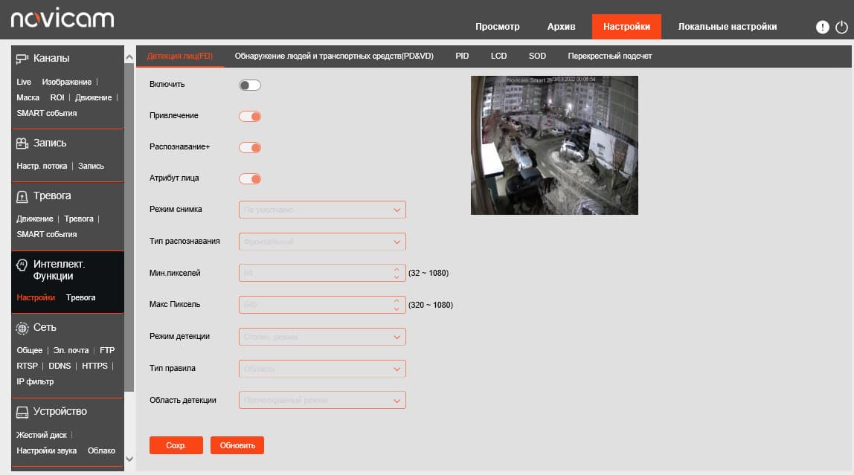The width and height of the screenshot is (854, 475).
Task: Enable the Включить toggle switch
Action: tap(250, 85)
